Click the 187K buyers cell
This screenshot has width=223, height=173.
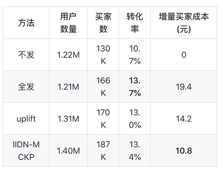(103, 151)
